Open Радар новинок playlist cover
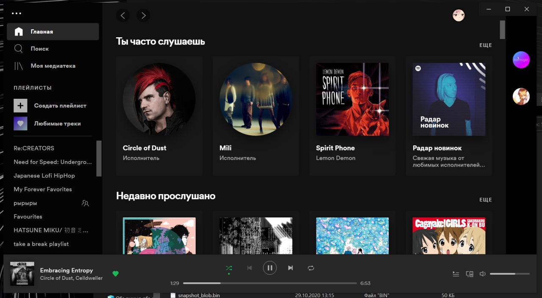 (x=449, y=100)
